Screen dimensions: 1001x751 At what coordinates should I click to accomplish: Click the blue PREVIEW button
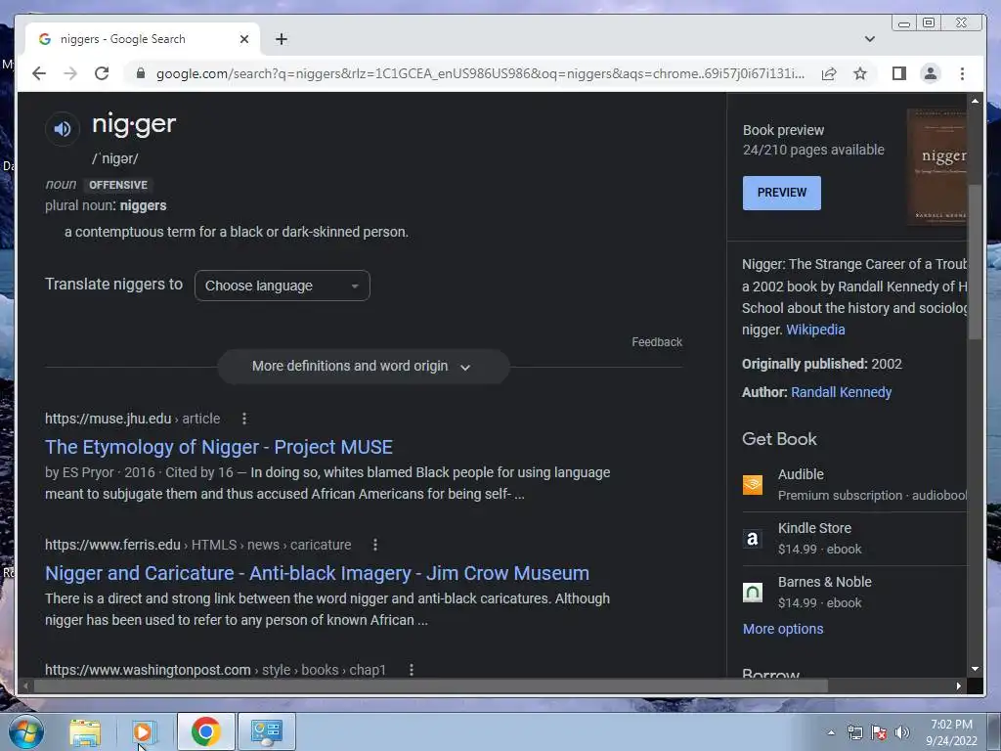click(x=781, y=193)
